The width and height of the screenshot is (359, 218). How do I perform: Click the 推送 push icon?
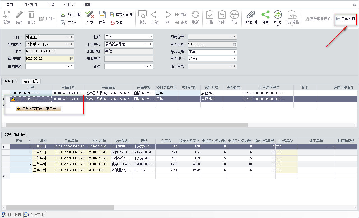(278, 15)
